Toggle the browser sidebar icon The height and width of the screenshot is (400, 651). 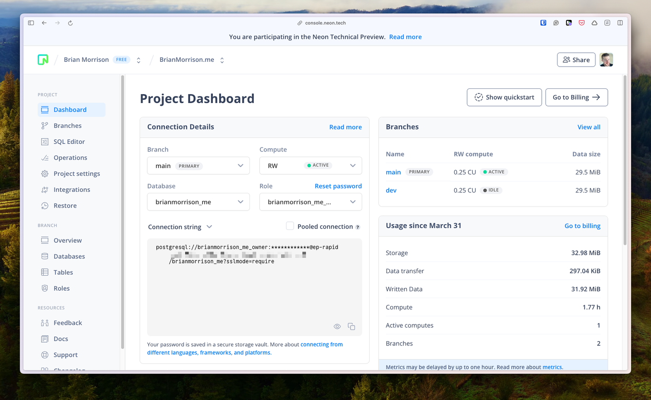coord(31,23)
